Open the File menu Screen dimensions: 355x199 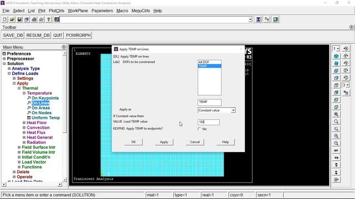pos(6,11)
